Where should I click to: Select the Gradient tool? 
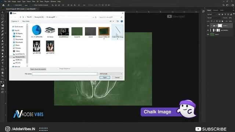pos(3,51)
